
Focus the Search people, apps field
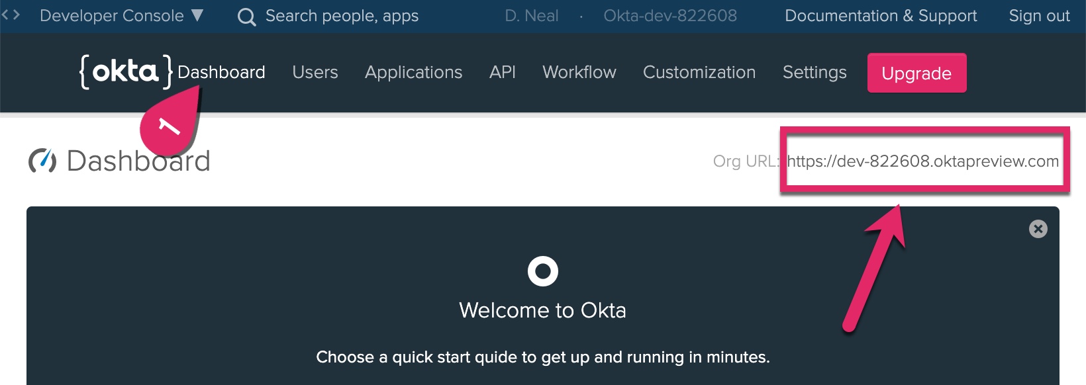[x=342, y=16]
